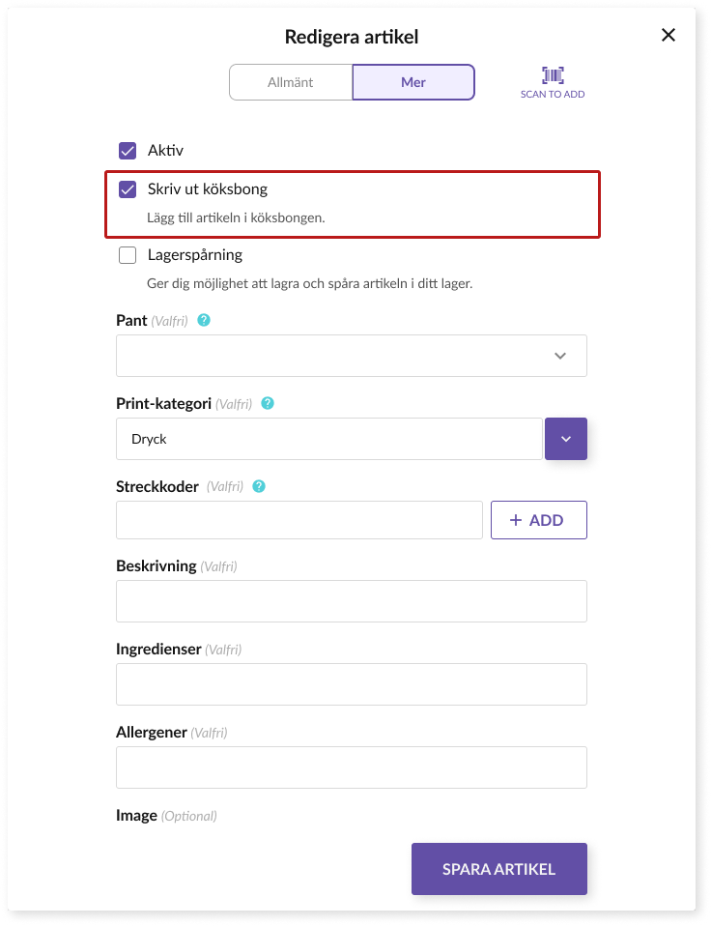The width and height of the screenshot is (711, 926).
Task: Focus the Streckkoder input field
Action: (x=299, y=520)
